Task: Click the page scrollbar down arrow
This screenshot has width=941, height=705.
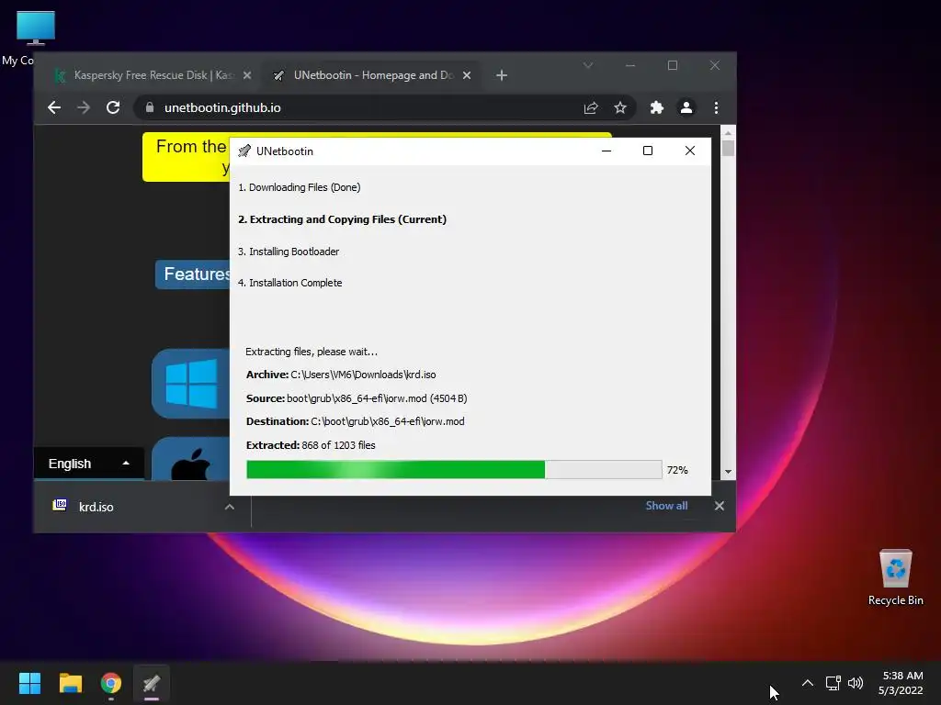Action: point(728,472)
